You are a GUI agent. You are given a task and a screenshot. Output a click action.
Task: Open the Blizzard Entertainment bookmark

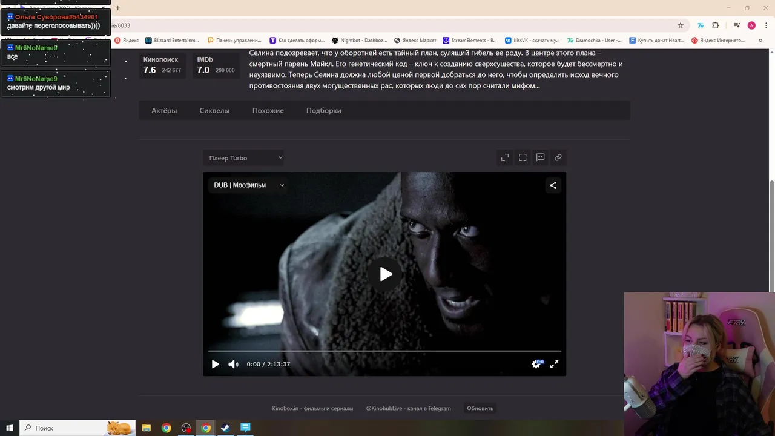point(172,41)
